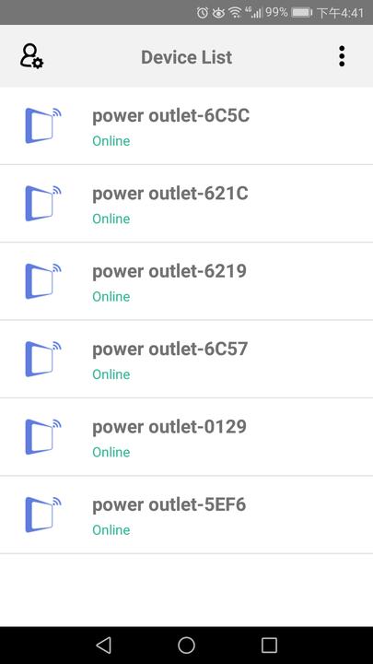
Task: Tap the power outlet-6C57 device icon
Action: 43,359
